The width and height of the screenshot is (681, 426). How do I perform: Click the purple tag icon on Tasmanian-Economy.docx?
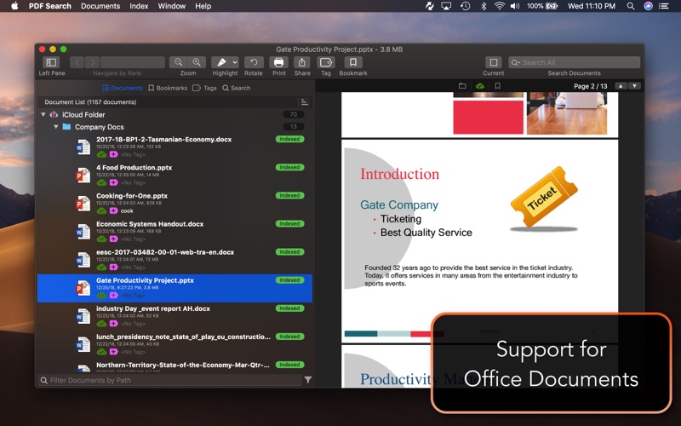point(113,154)
